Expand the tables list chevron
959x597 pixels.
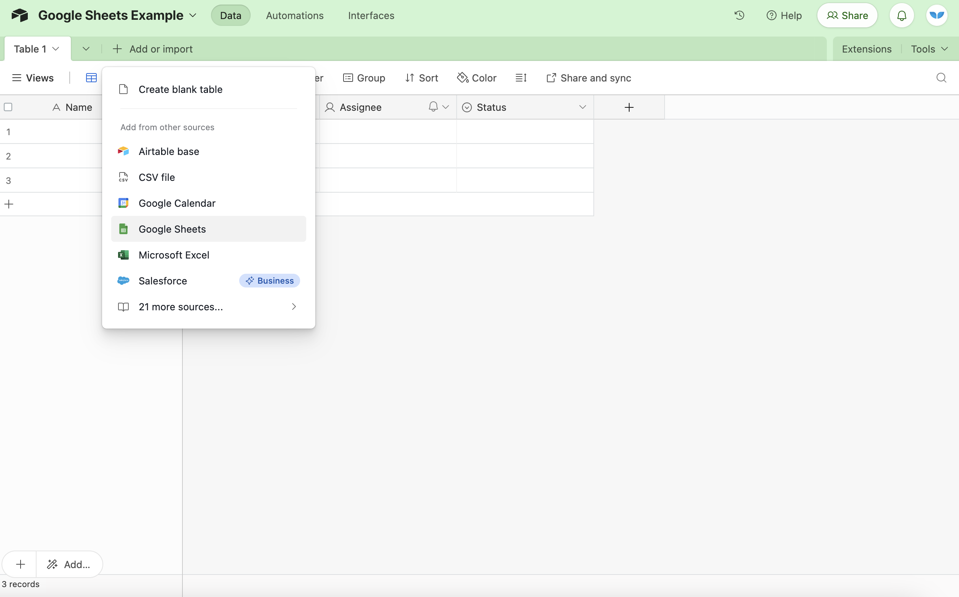tap(86, 49)
